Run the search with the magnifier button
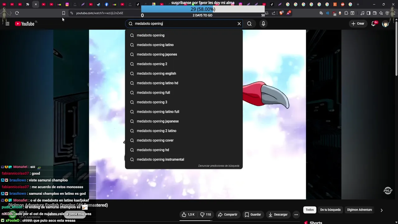Image resolution: width=398 pixels, height=224 pixels. [249, 24]
